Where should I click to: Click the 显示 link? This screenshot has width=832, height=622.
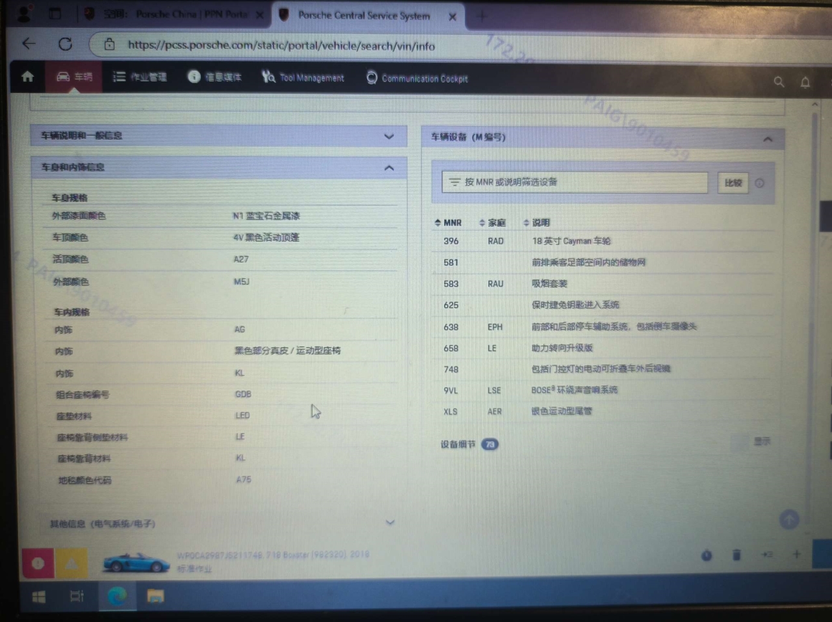tap(762, 441)
